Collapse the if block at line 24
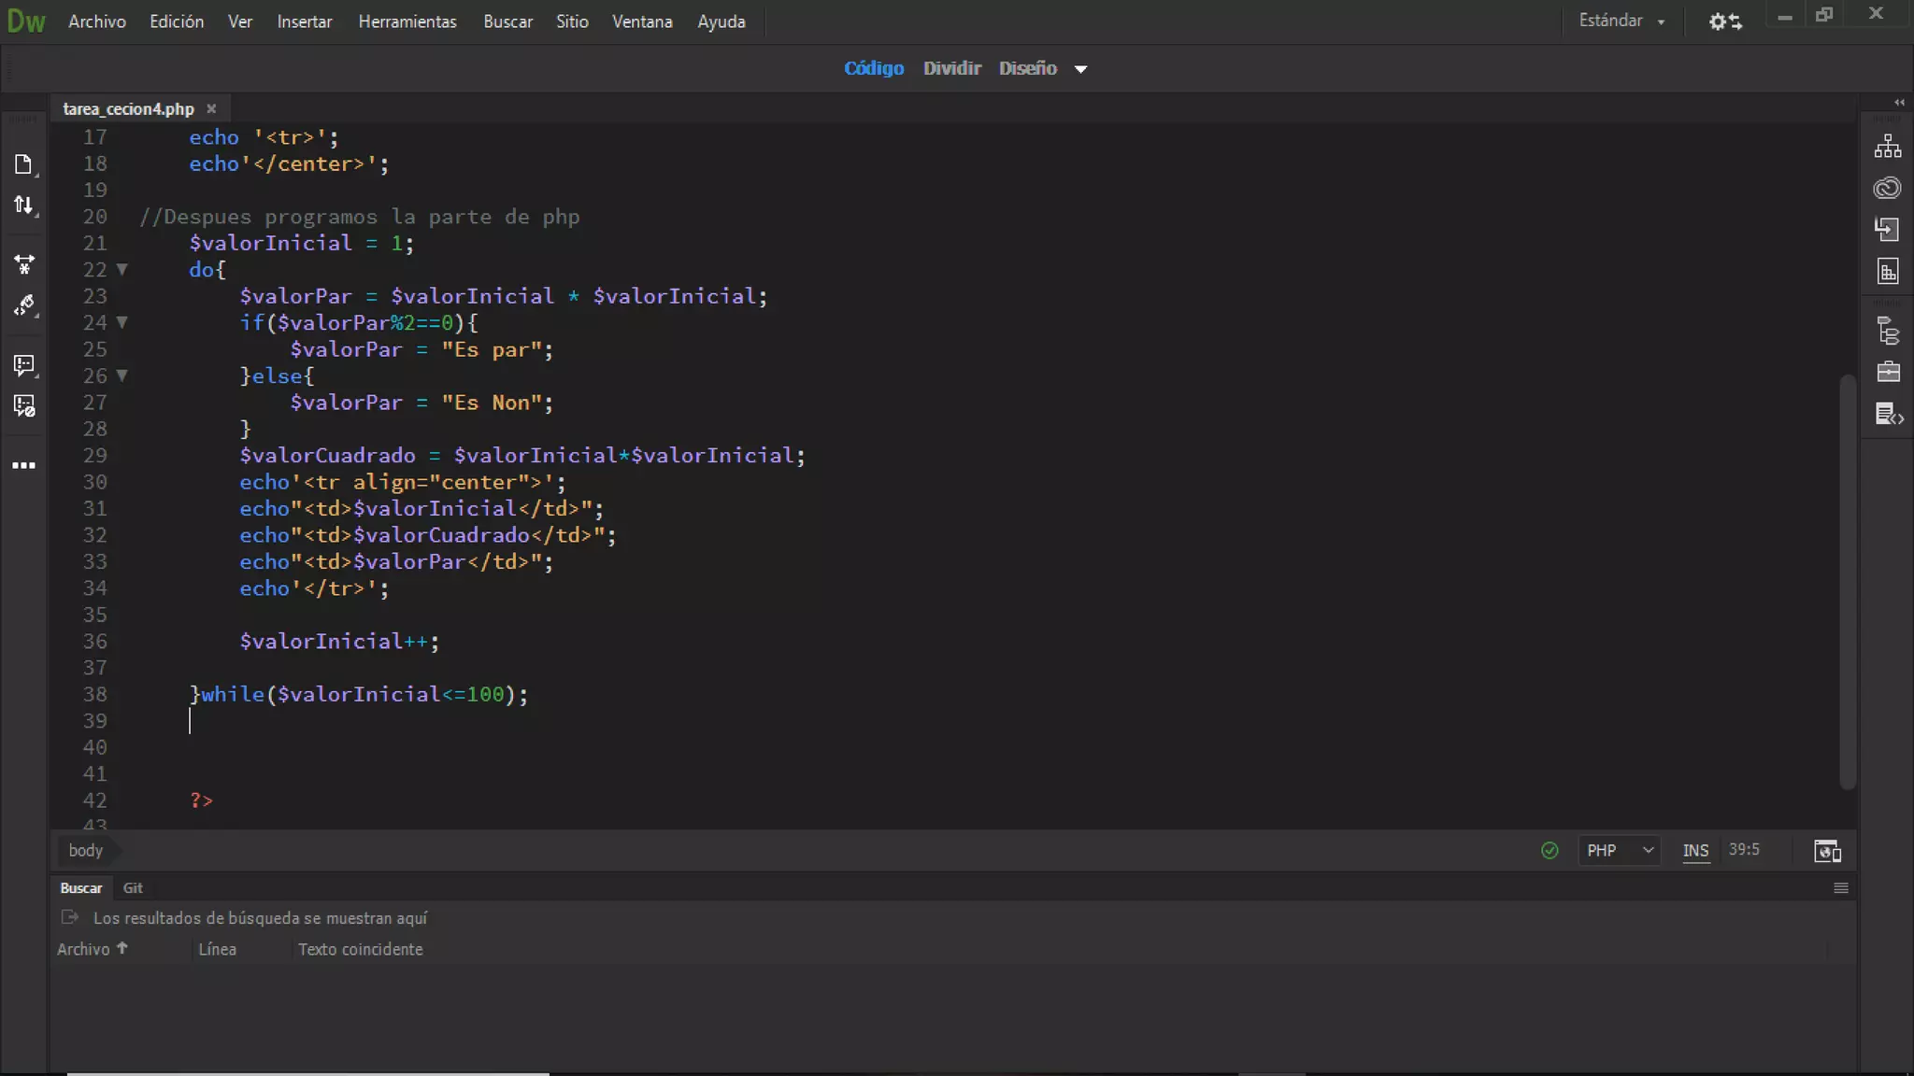Viewport: 1914px width, 1076px height. (121, 323)
